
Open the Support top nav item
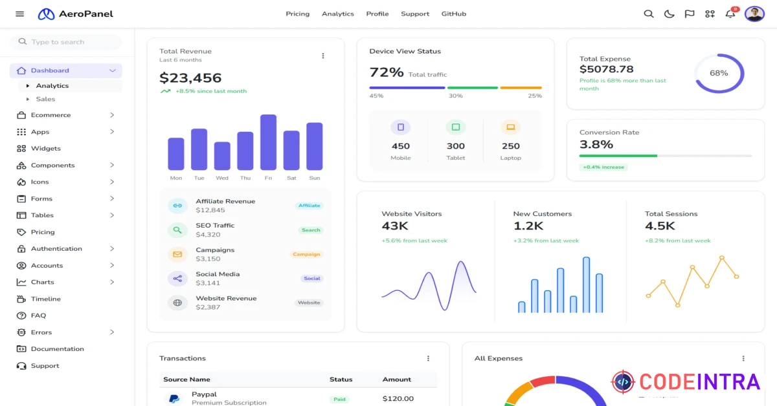(x=415, y=14)
